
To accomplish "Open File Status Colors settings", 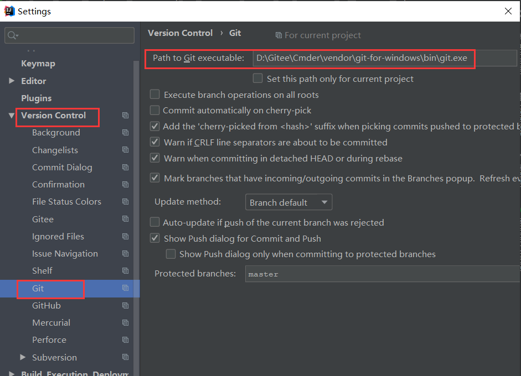I will coord(67,202).
